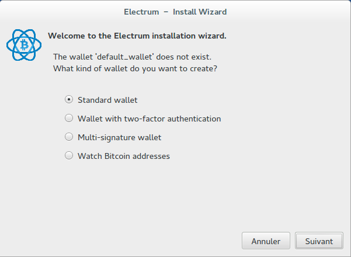Select the Standard wallet radio button
Image resolution: width=351 pixels, height=257 pixels.
tap(69, 100)
